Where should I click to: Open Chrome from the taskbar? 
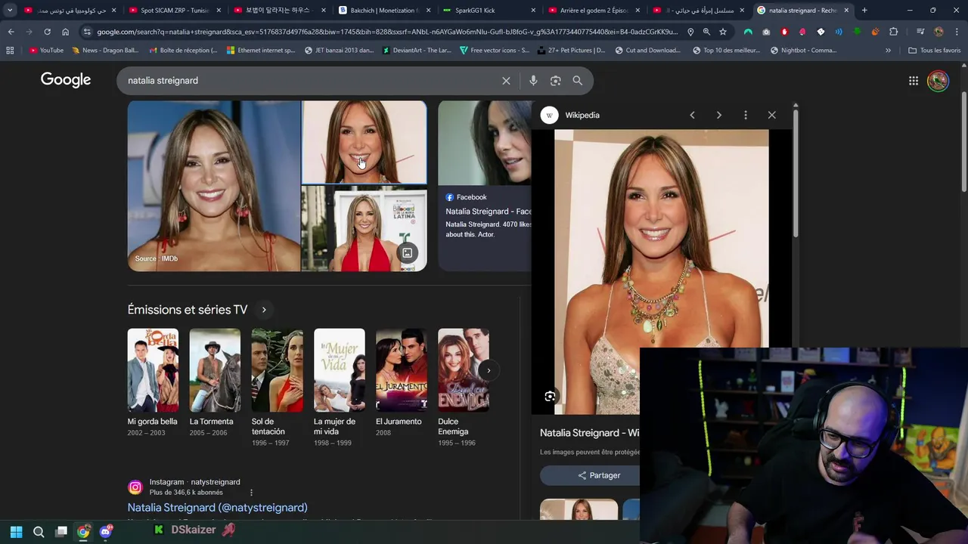coord(83,532)
